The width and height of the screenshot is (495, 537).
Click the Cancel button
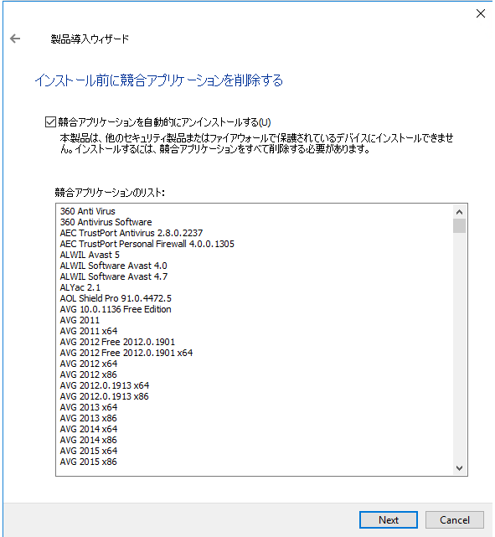click(x=454, y=519)
